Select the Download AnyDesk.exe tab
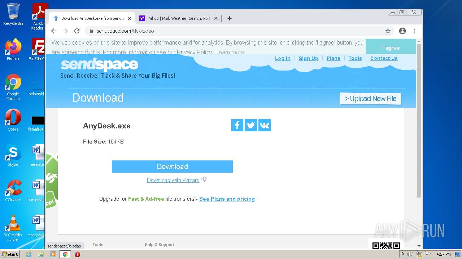The width and height of the screenshot is (462, 259). 93,18
